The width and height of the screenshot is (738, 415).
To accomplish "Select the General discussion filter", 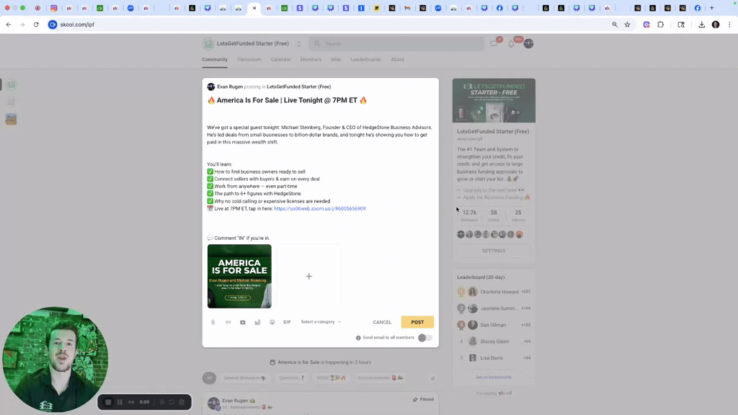I will 244,378.
